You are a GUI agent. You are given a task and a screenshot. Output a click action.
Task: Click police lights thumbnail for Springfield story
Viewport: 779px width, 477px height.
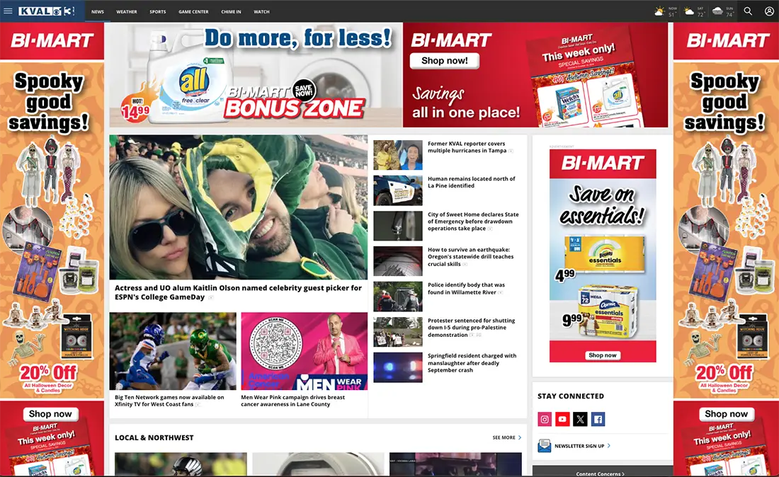click(398, 367)
